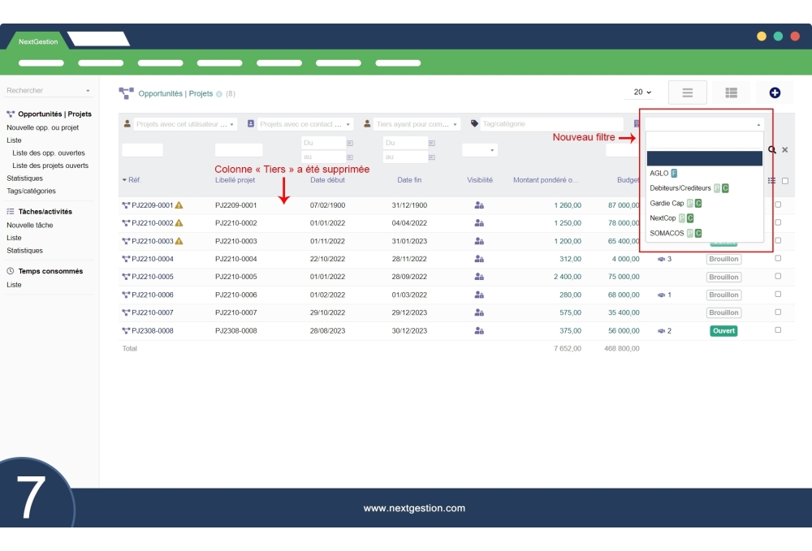Choose SOMACOS in the filter list
This screenshot has height=551, width=812.
click(x=667, y=233)
